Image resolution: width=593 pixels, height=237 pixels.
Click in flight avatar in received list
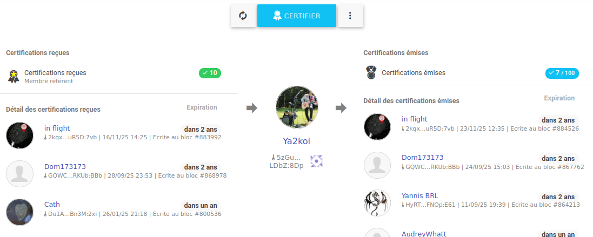19,135
